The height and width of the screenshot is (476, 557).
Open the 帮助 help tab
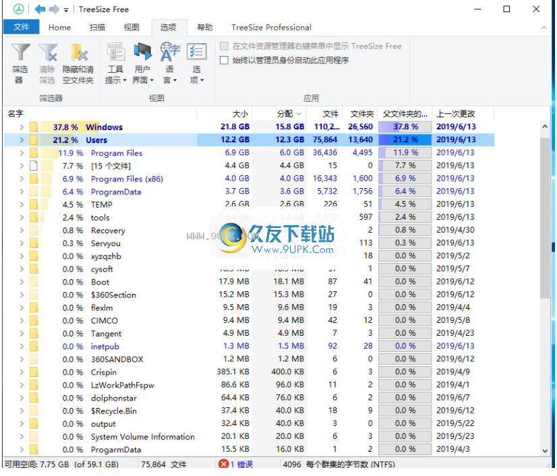pyautogui.click(x=205, y=28)
